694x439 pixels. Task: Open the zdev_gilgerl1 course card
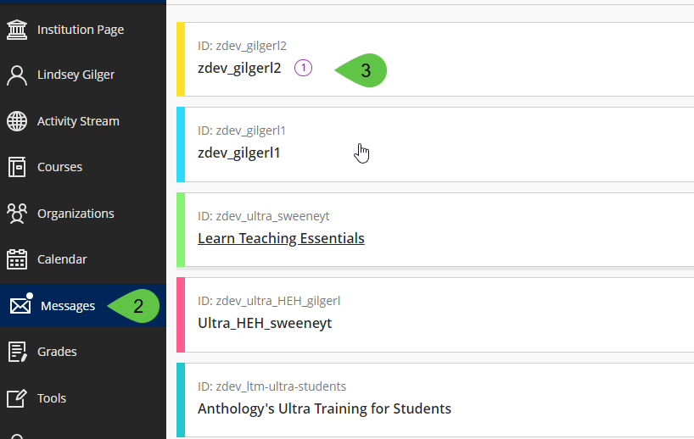click(x=239, y=153)
